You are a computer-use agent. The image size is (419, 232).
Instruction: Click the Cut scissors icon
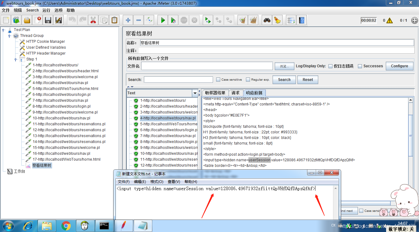(x=93, y=20)
